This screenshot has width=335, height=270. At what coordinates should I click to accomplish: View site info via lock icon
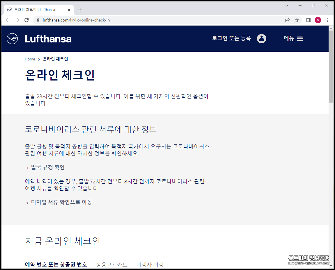pyautogui.click(x=38, y=20)
